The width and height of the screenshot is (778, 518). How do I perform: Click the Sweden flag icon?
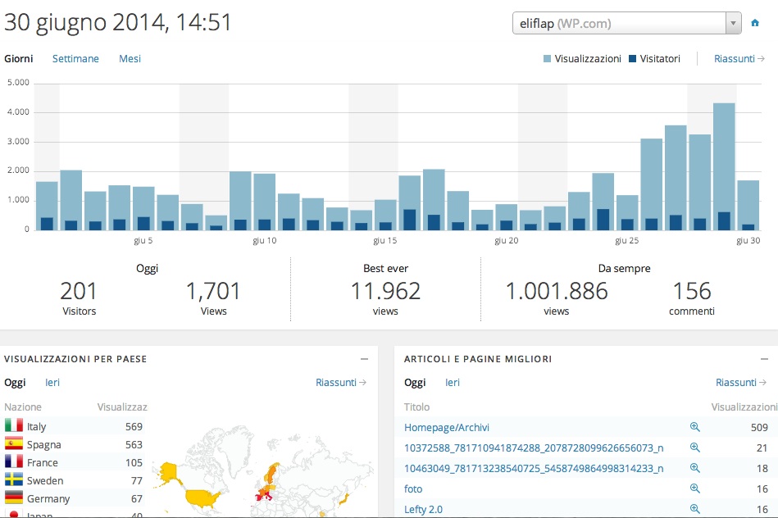point(13,480)
